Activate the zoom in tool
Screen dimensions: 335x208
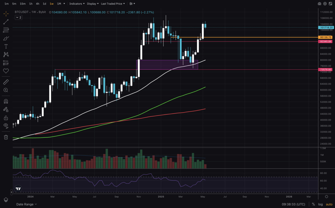tap(6, 90)
